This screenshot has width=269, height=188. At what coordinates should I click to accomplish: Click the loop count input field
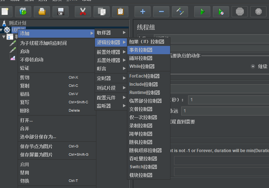[225, 111]
